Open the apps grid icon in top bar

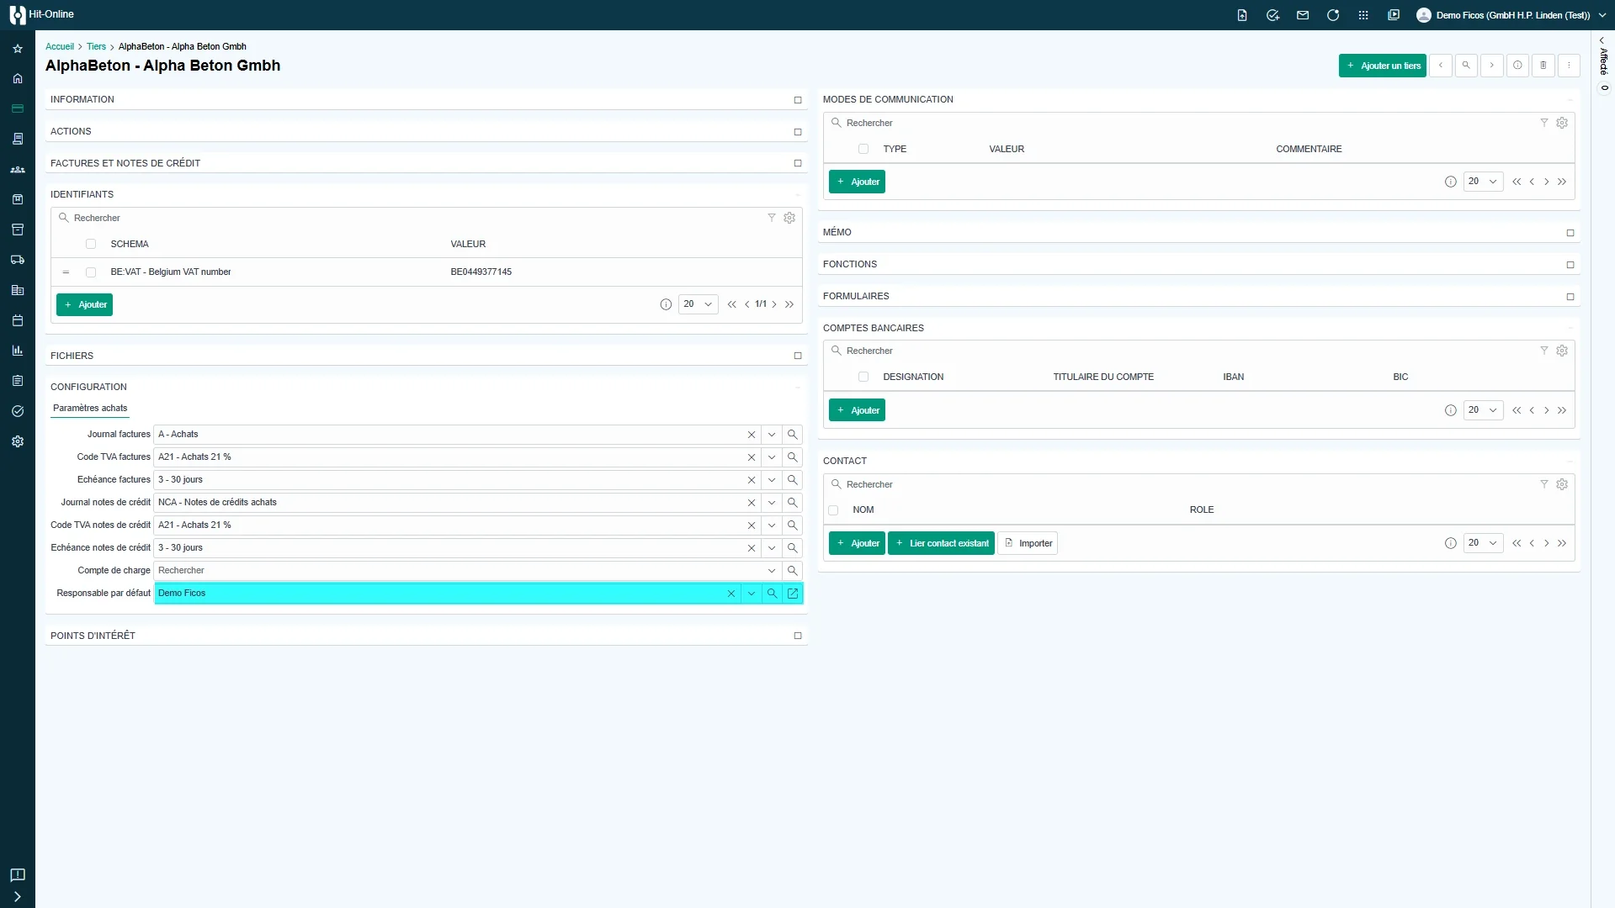click(1363, 15)
